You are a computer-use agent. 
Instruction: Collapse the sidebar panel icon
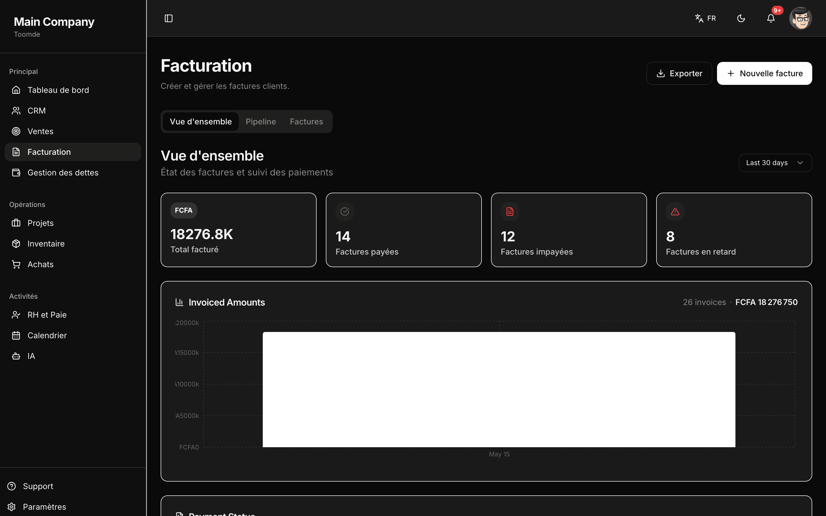(169, 18)
